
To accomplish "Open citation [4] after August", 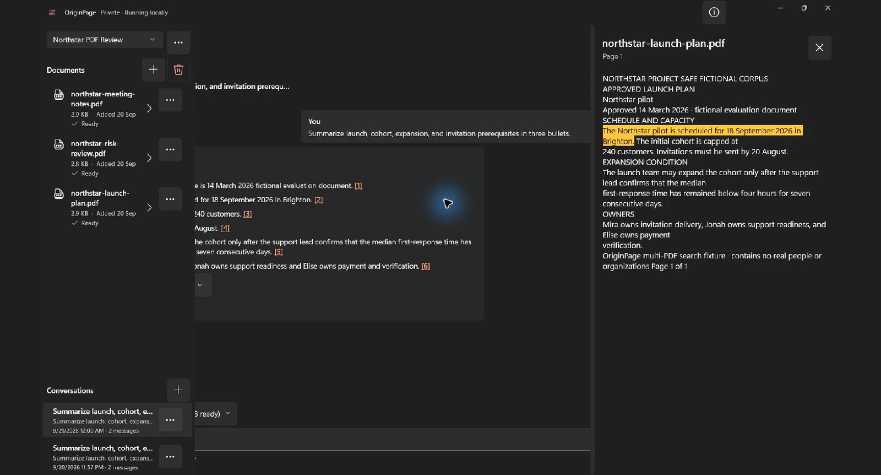I will tap(225, 228).
